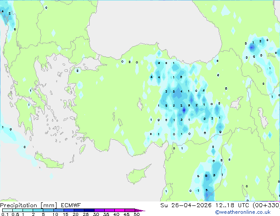Click legend scale label '15'
Screen dimensions: 280x216
tap(65, 214)
